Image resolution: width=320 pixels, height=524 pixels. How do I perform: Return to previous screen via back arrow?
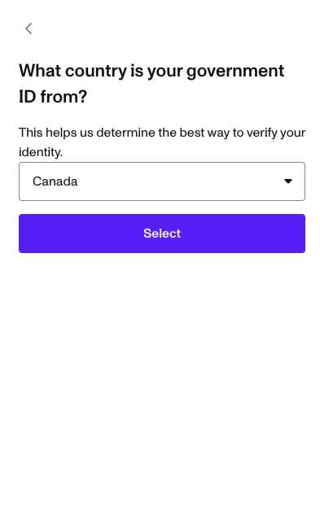pos(28,28)
